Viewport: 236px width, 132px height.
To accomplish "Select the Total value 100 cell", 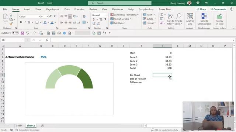I will point(162,68).
